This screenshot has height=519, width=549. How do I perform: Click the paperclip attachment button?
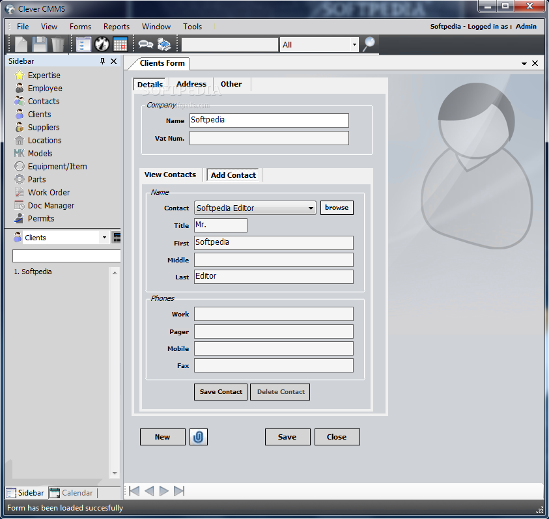(x=198, y=437)
